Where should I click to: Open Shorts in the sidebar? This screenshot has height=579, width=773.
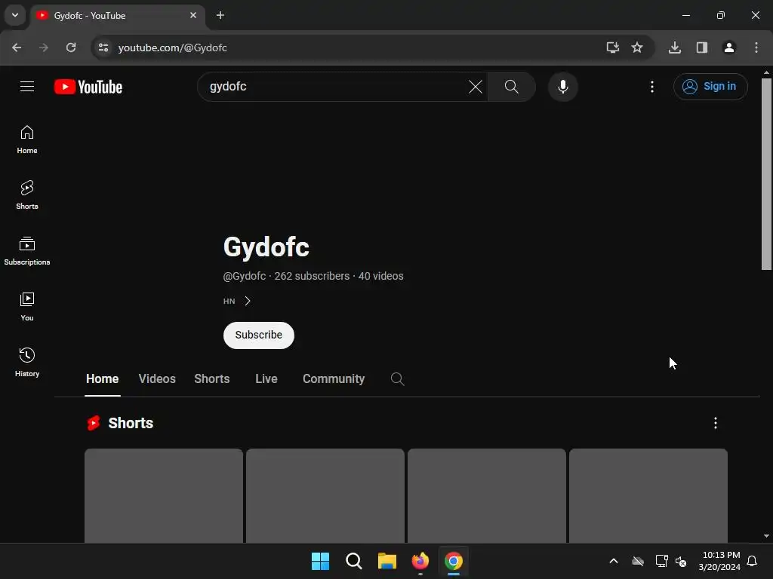click(27, 195)
